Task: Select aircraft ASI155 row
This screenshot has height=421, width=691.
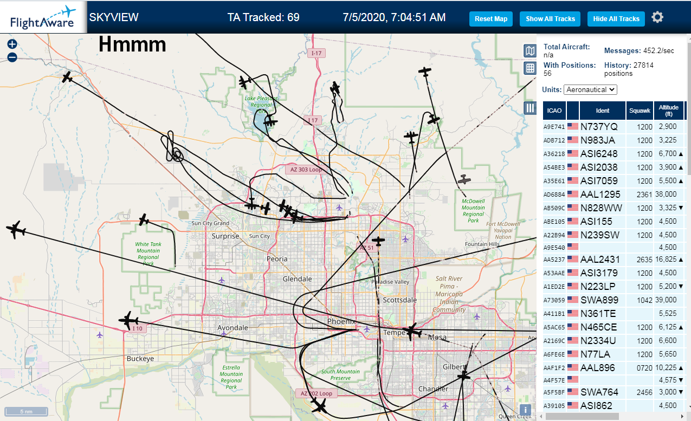Action: [615, 222]
